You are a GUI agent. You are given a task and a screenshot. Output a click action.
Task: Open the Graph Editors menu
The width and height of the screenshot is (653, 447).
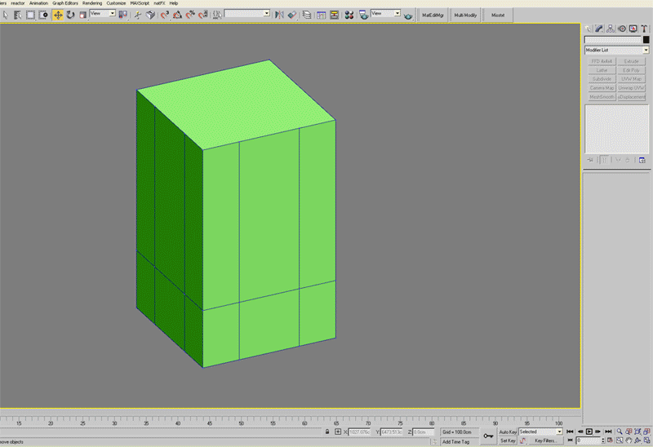pyautogui.click(x=65, y=3)
